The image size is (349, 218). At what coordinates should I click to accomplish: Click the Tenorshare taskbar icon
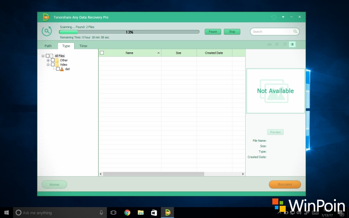click(168, 213)
